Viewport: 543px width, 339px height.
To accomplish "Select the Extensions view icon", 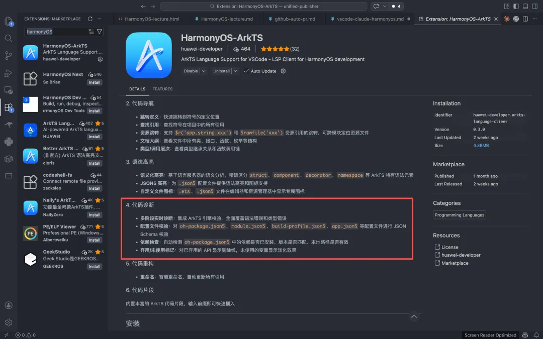I will [x=9, y=107].
